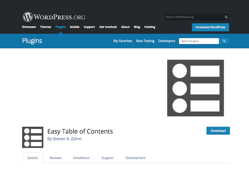Open author link Steven A. Zahm
Image resolution: width=249 pixels, height=169 pixels.
(67, 139)
